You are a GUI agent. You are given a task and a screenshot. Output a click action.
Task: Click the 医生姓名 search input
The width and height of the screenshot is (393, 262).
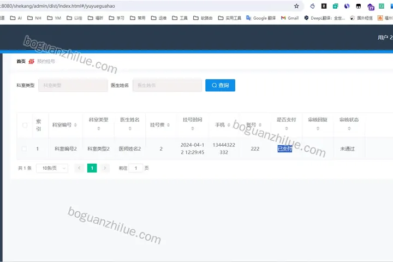pos(167,85)
